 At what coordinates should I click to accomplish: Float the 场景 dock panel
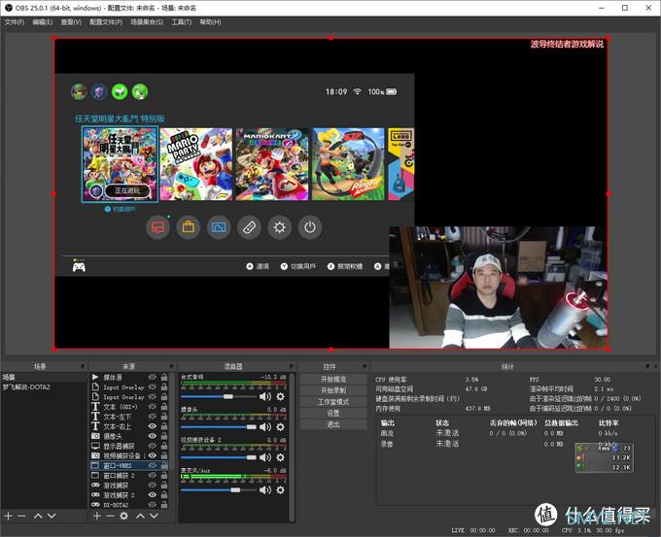[x=83, y=366]
